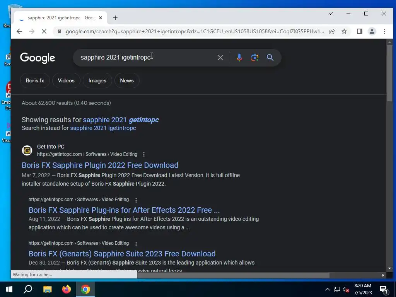Open options dots for Sapphire Suite 2023 result
The height and width of the screenshot is (297, 396).
click(x=136, y=244)
